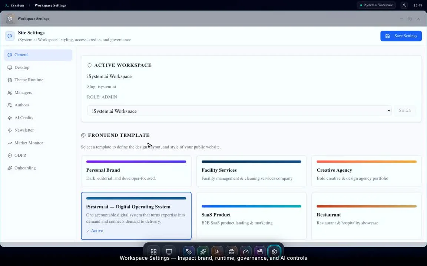Switch to the Desktop settings section
The width and height of the screenshot is (427, 266).
point(38,67)
